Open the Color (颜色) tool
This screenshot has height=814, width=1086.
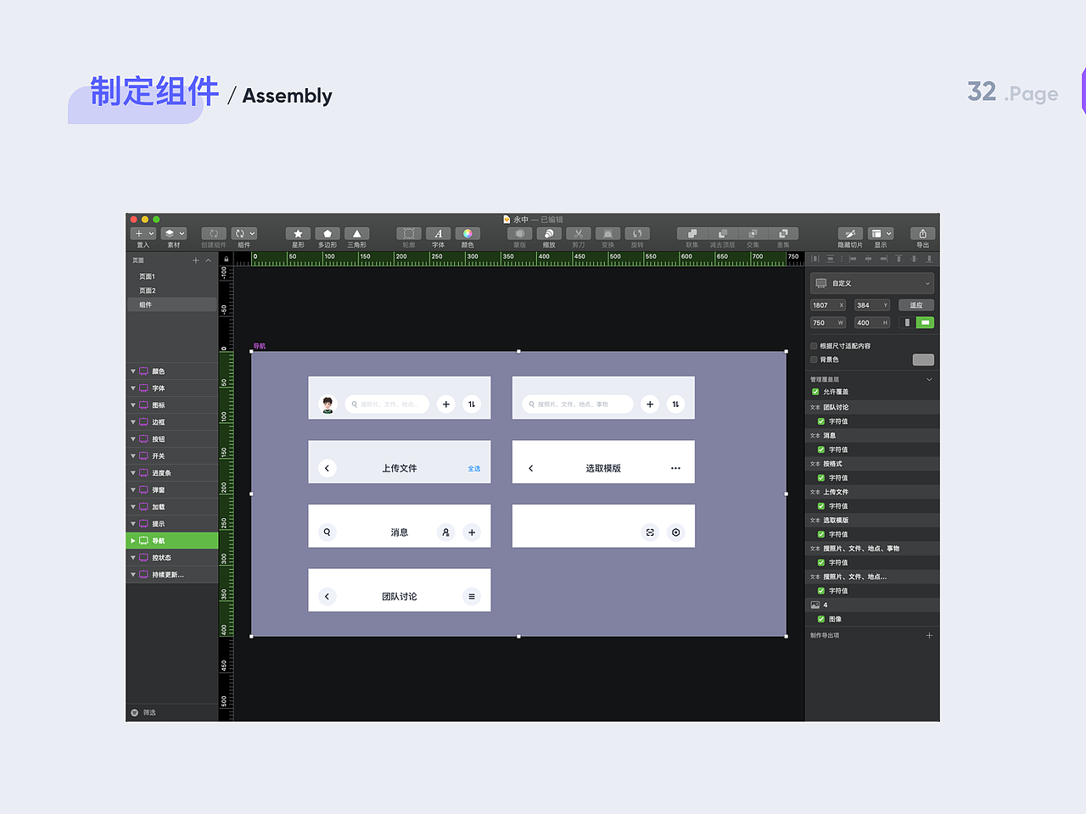(x=467, y=233)
